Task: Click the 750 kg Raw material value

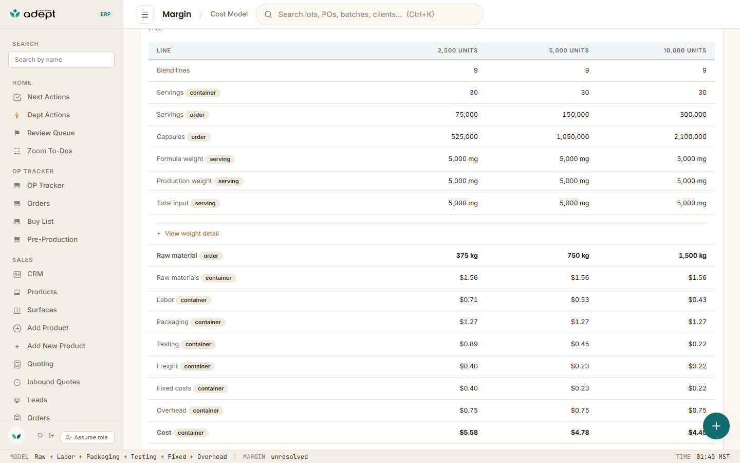Action: (578, 256)
